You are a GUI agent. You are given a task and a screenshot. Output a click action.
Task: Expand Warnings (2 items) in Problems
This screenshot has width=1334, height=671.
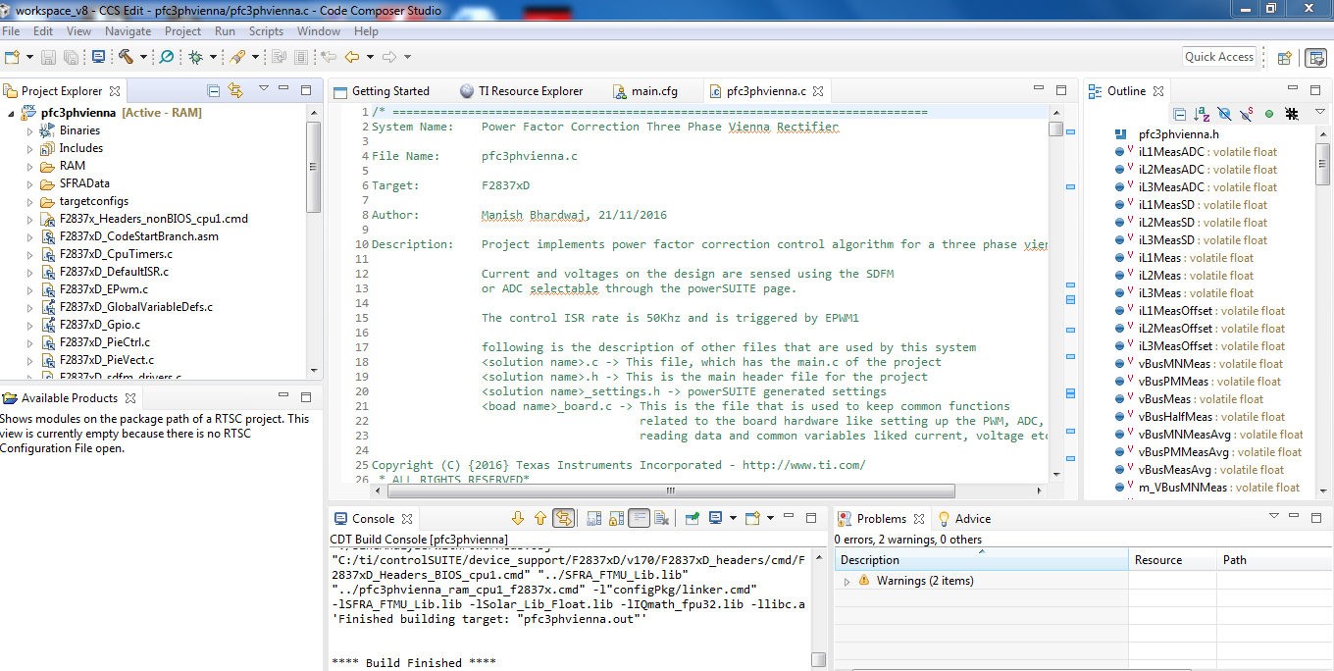pyautogui.click(x=847, y=581)
